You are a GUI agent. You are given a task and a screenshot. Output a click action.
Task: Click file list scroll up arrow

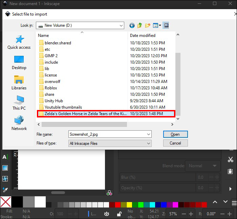pyautogui.click(x=178, y=35)
